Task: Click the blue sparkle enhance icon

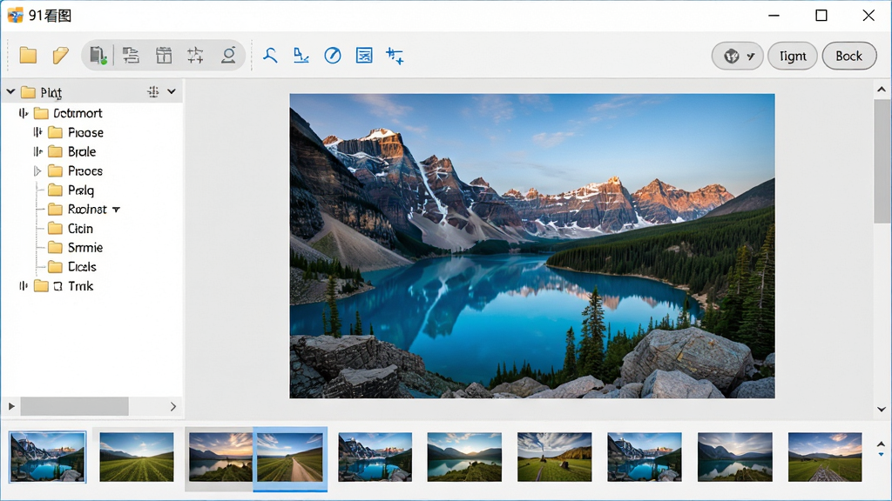Action: click(395, 56)
